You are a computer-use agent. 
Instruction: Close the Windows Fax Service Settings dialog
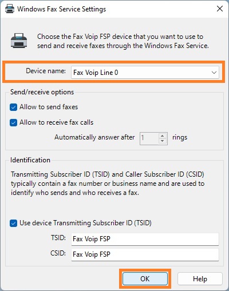coord(220,9)
